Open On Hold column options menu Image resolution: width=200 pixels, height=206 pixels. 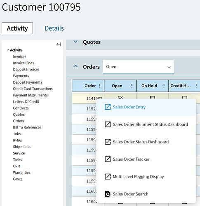coord(164,86)
